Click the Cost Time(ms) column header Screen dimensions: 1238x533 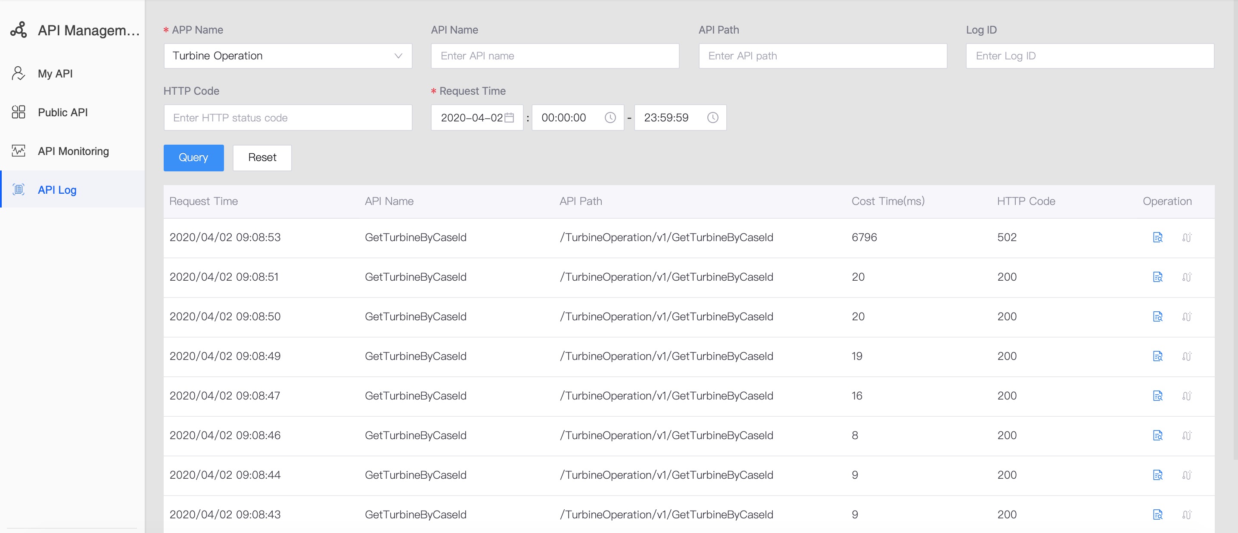[888, 201]
